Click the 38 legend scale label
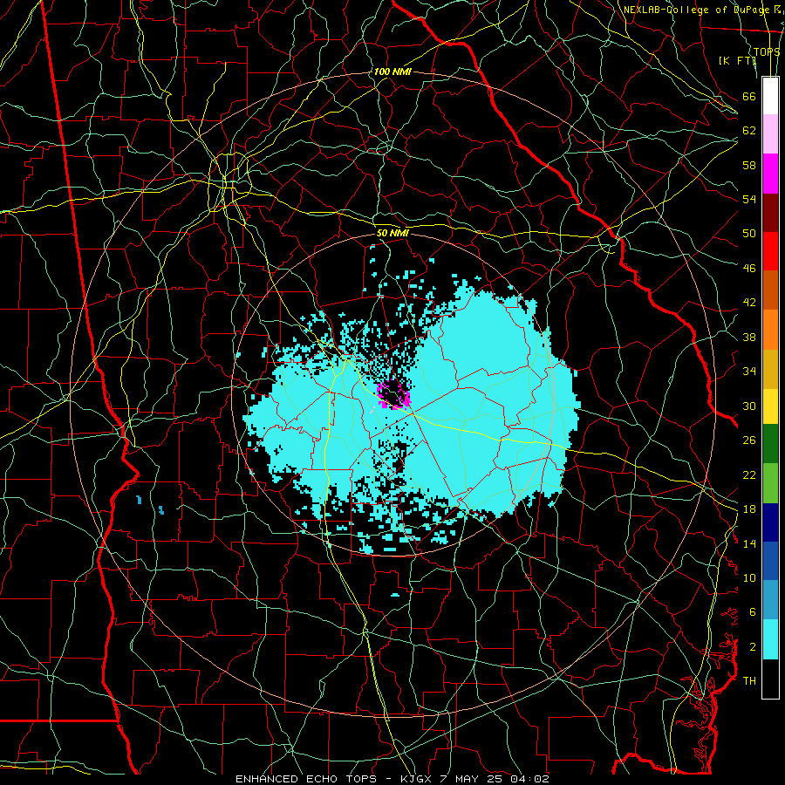The height and width of the screenshot is (785, 785). pyautogui.click(x=749, y=337)
